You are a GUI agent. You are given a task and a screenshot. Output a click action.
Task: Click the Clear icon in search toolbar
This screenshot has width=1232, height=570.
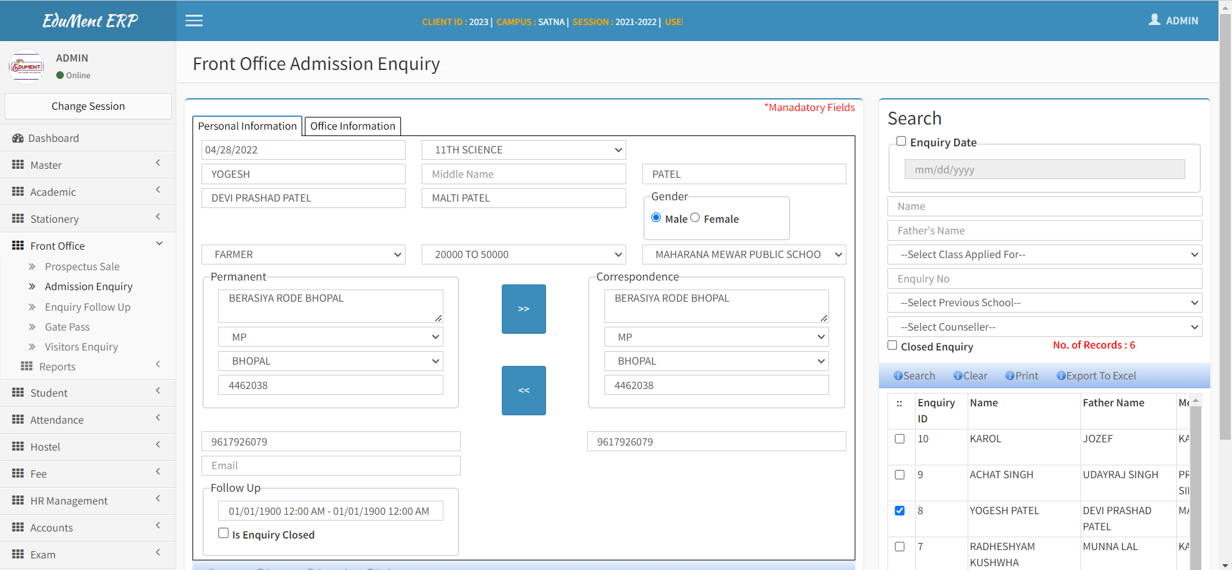coord(957,376)
